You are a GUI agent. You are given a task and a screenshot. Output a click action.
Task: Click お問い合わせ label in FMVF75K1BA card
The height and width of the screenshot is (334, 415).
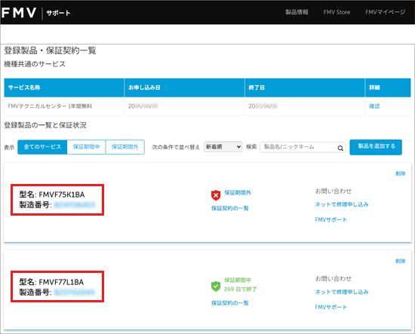click(334, 192)
